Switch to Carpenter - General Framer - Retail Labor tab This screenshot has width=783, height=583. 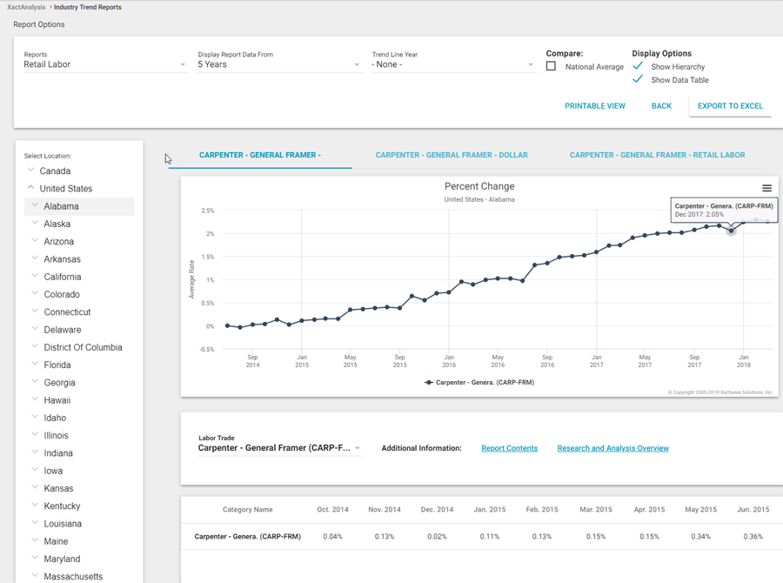pos(657,155)
